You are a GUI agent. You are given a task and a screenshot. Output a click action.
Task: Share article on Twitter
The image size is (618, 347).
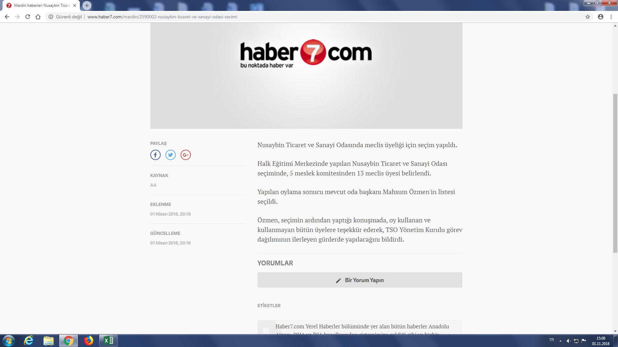(x=171, y=155)
